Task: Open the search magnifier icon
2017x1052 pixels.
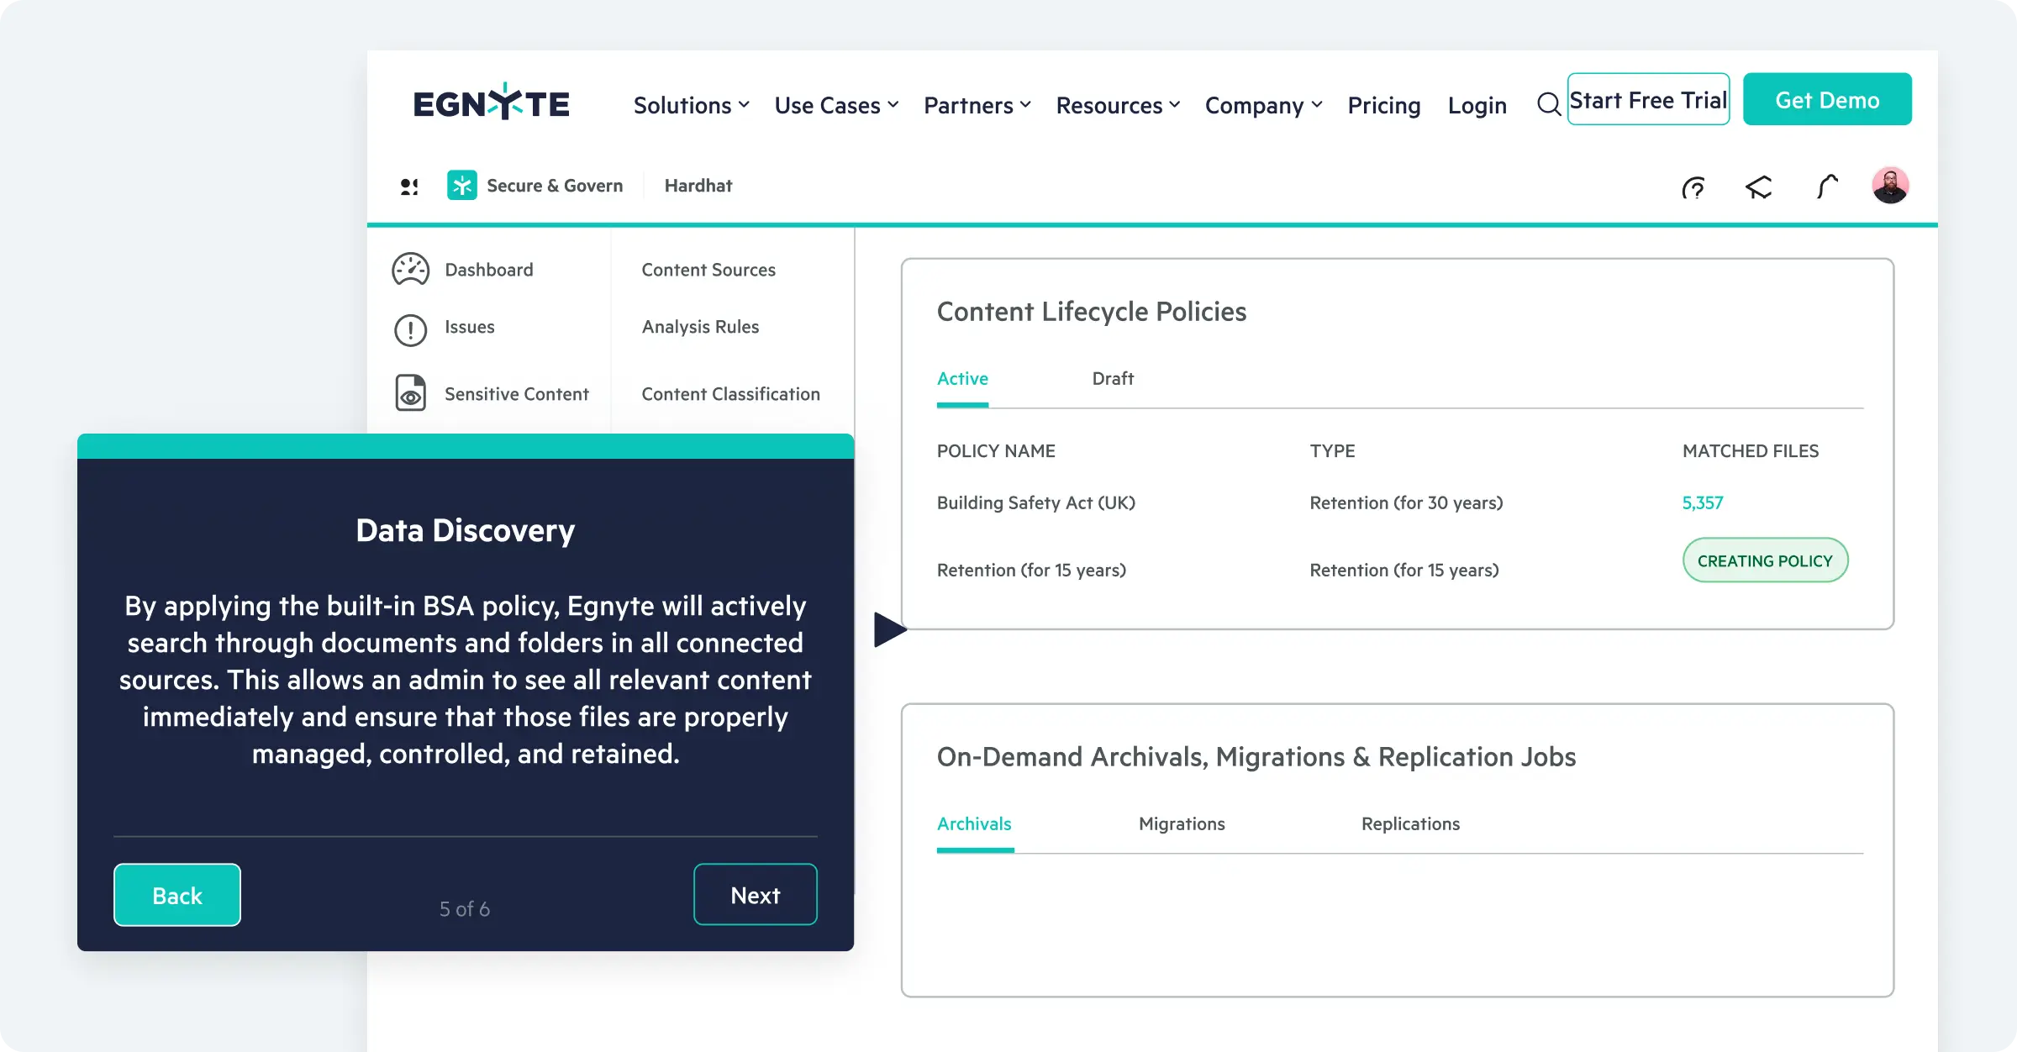Action: coord(1548,104)
